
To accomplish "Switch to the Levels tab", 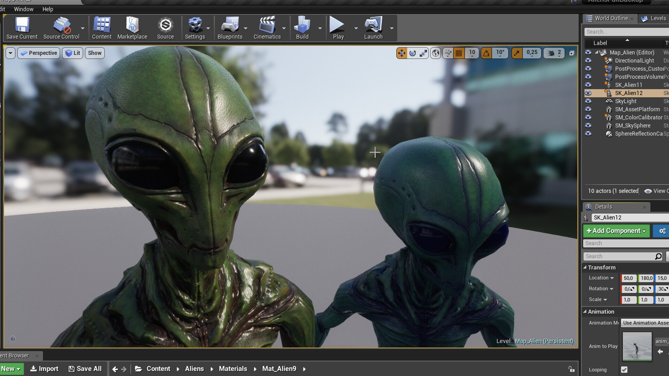I will tap(653, 18).
